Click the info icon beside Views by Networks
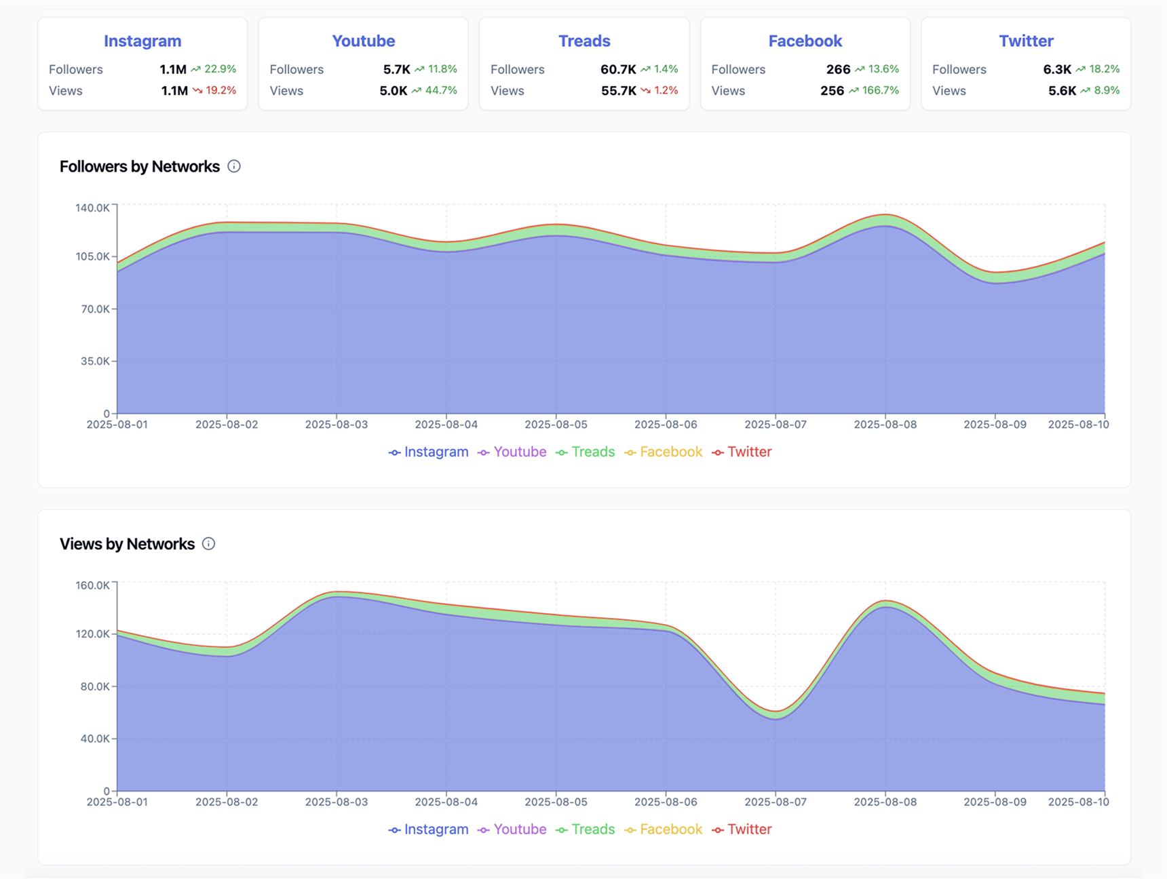The width and height of the screenshot is (1167, 879). (x=209, y=544)
